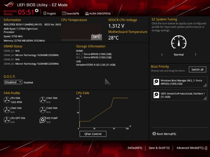This screenshot has height=157, width=210.
Task: Click the CHA2 FAN fan icon
Action: [x=7, y=110]
